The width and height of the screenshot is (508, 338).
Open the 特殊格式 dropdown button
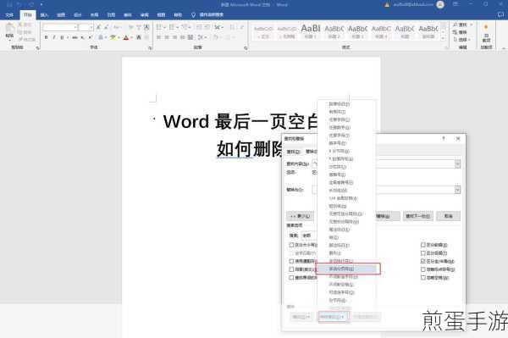pyautogui.click(x=333, y=317)
